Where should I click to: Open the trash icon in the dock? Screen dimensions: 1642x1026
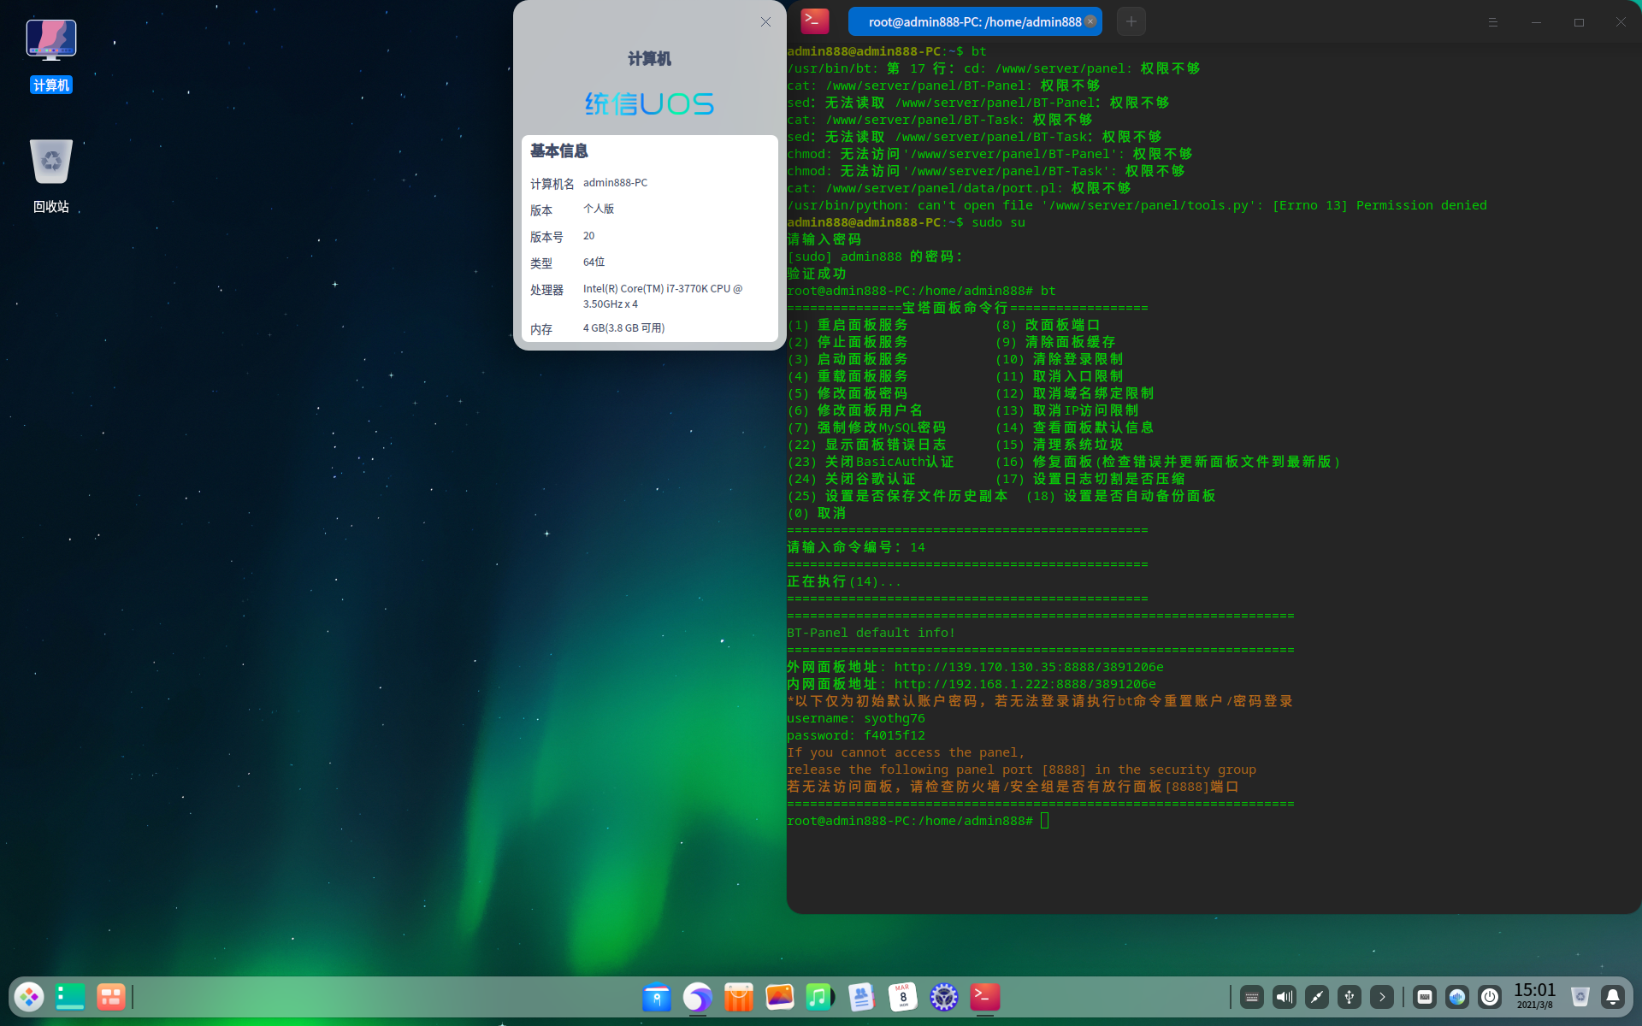(1580, 997)
